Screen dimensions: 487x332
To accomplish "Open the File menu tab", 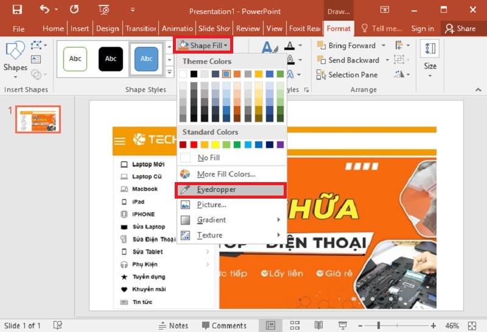I will tap(19, 29).
